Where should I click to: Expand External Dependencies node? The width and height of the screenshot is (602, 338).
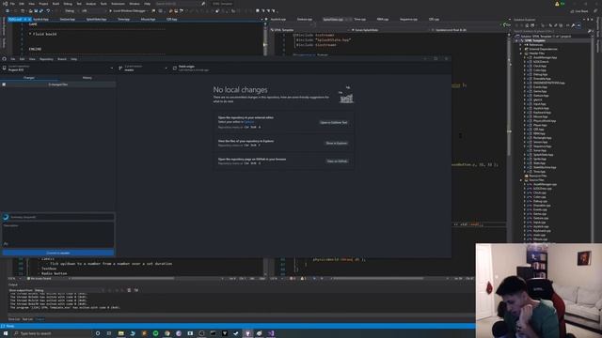click(521, 49)
